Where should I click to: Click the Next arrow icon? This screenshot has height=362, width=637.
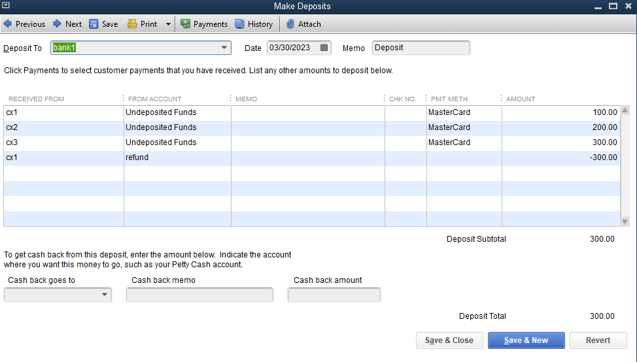[58, 24]
